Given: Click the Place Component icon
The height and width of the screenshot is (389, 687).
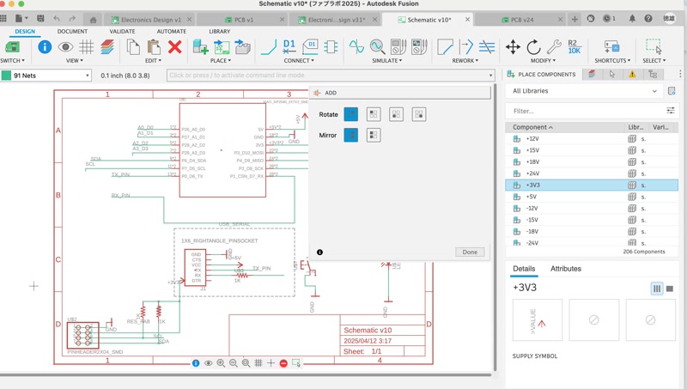Looking at the screenshot, I should coord(200,47).
